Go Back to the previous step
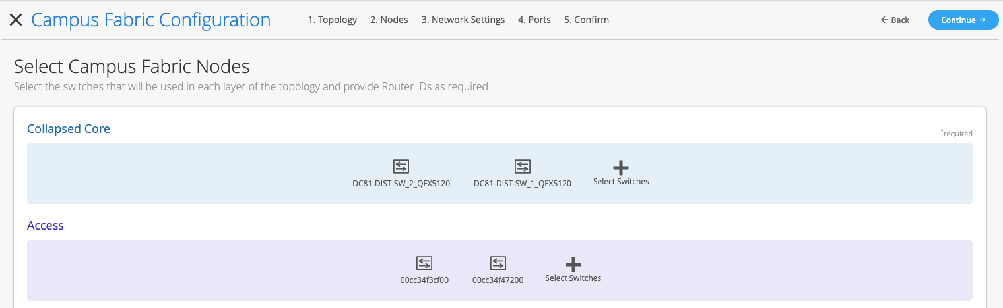The height and width of the screenshot is (308, 1003). point(895,20)
